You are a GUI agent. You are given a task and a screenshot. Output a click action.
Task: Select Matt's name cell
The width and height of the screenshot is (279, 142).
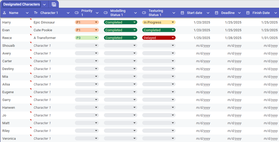click(x=16, y=123)
